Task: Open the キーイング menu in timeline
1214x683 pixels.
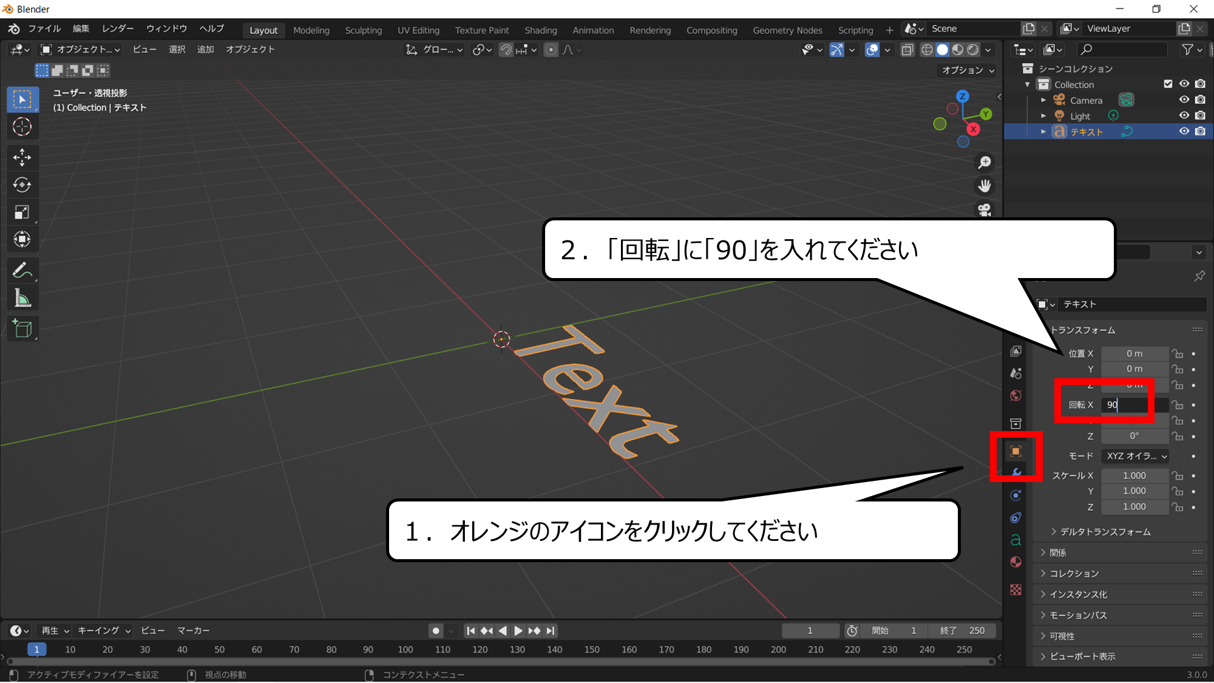Action: [x=104, y=631]
